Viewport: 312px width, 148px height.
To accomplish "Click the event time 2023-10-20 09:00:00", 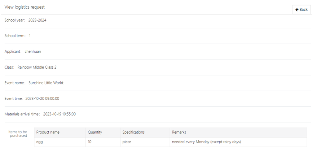I will click(42, 98).
